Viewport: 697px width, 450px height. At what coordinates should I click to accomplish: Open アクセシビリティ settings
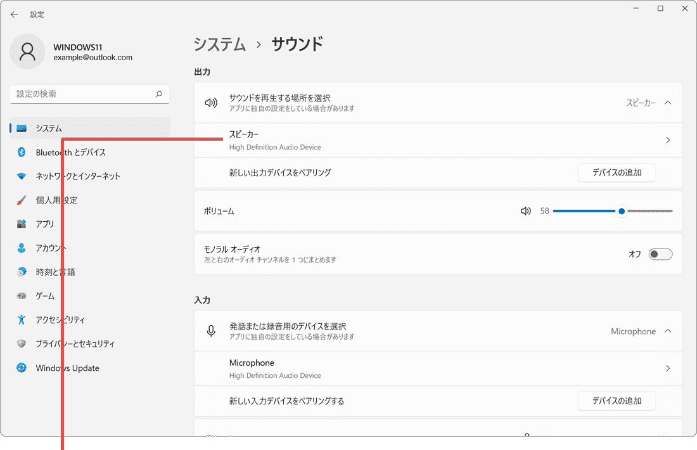point(67,319)
